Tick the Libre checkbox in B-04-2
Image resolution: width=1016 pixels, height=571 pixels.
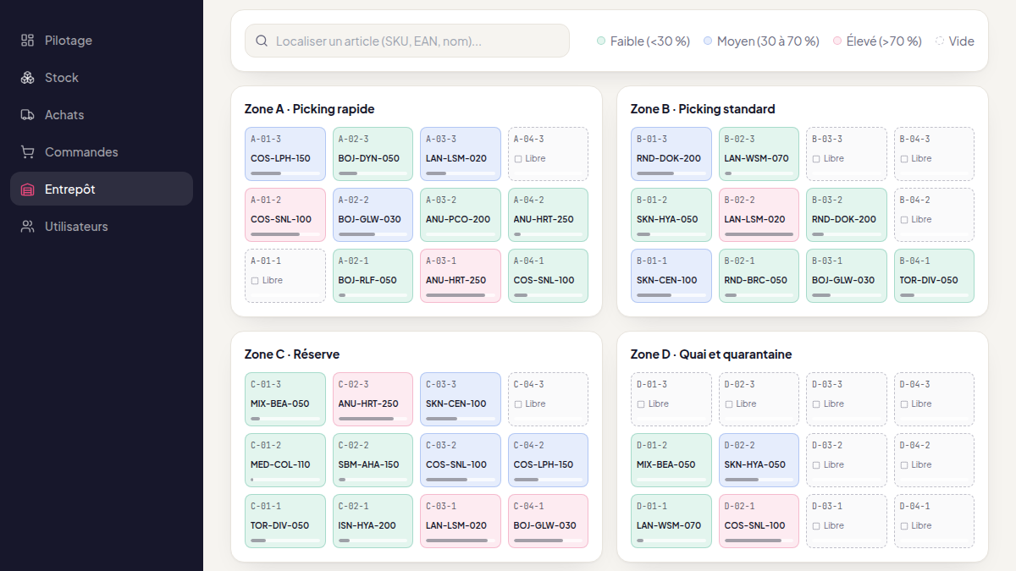click(x=903, y=220)
